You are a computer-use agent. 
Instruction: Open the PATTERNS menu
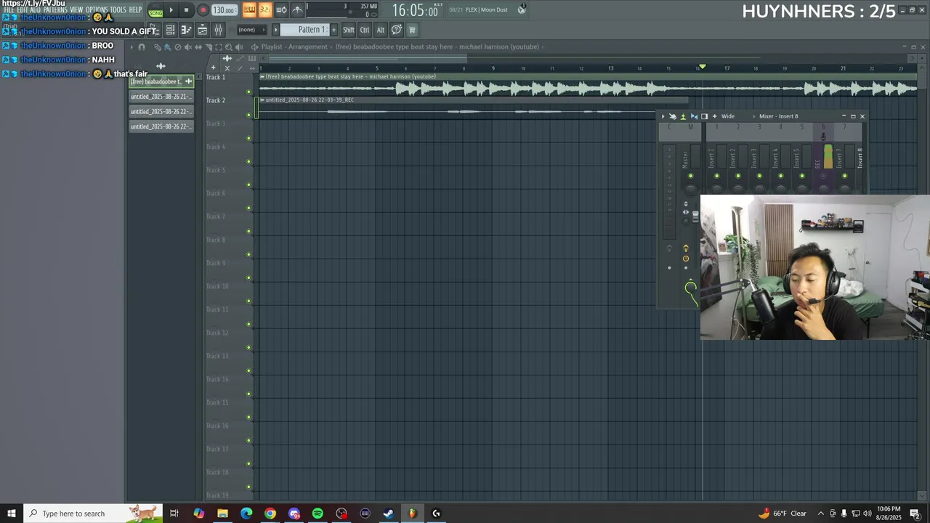[x=55, y=10]
